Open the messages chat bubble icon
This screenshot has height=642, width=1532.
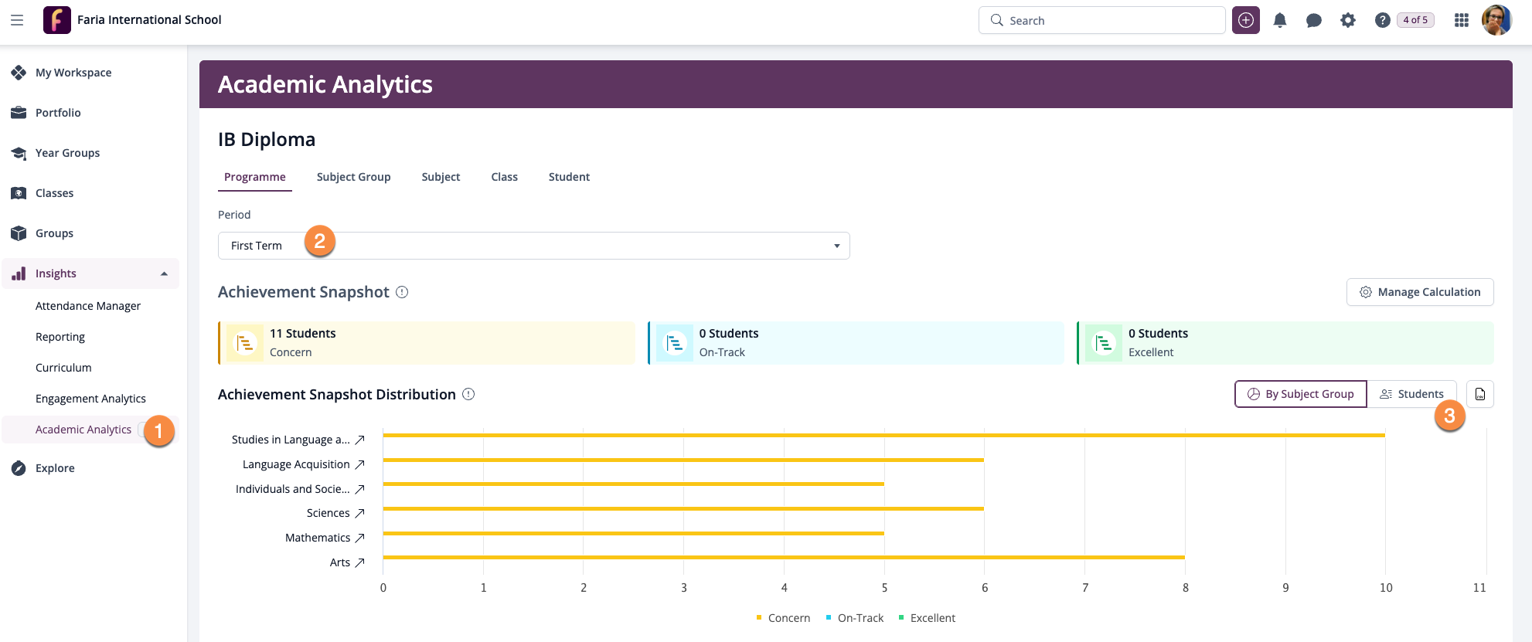(1313, 20)
